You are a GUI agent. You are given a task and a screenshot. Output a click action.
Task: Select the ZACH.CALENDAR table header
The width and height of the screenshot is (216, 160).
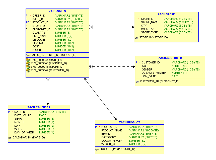tap(39, 107)
